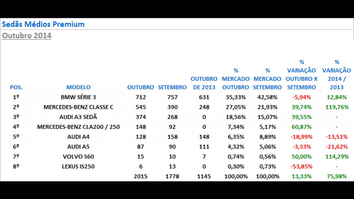
Task: Select position '1º' cell
Action: click(x=16, y=97)
